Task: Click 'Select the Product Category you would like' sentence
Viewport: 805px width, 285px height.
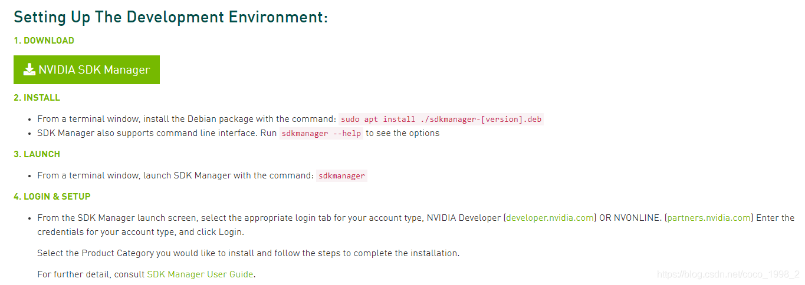Action: coord(248,253)
